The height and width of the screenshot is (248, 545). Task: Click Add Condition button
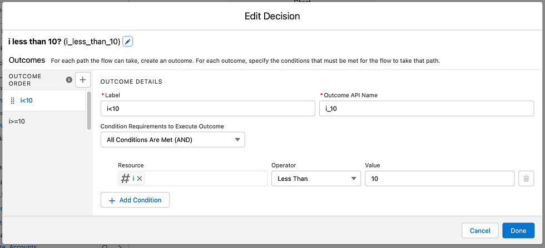coord(135,200)
